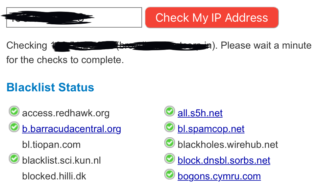Click the blackholes.wirehub.net entry text
Screen dimensions: 319x184
(x=228, y=145)
